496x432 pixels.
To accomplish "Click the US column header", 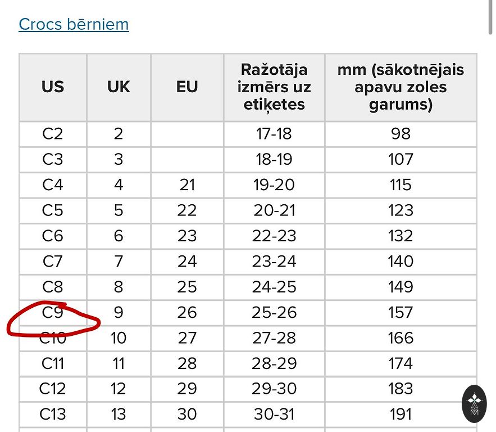I will click(x=53, y=87).
